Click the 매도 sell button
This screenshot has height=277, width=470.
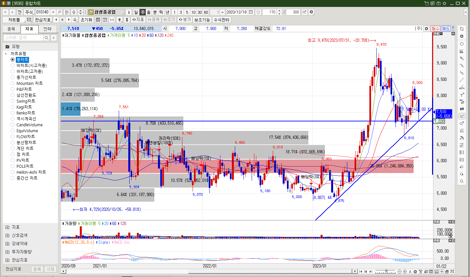(x=446, y=29)
